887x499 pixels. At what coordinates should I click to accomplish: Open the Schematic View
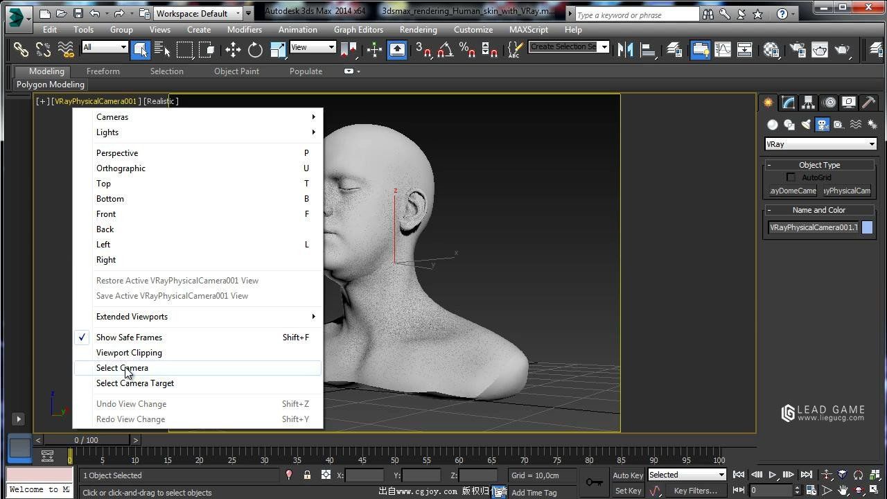(745, 49)
